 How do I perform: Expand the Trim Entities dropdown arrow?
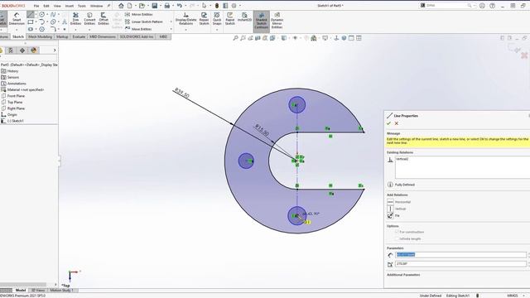(x=75, y=30)
